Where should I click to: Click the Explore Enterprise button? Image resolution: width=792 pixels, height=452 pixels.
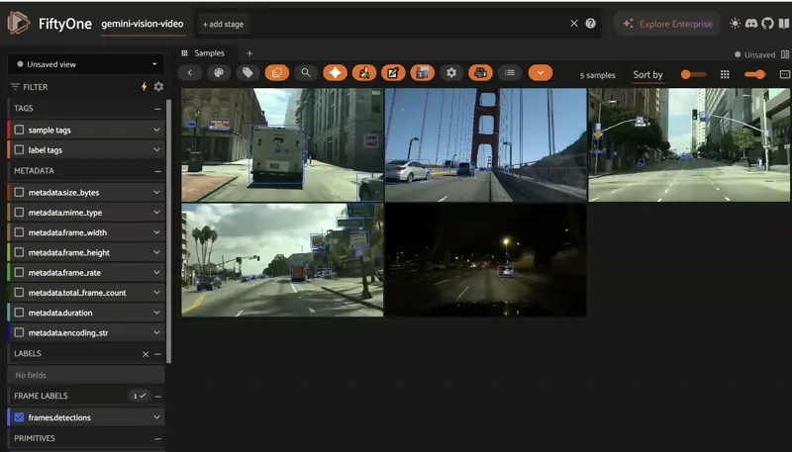667,24
